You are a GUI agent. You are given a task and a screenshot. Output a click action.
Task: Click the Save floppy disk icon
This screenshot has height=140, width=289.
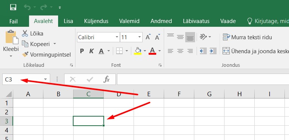[x=13, y=8]
